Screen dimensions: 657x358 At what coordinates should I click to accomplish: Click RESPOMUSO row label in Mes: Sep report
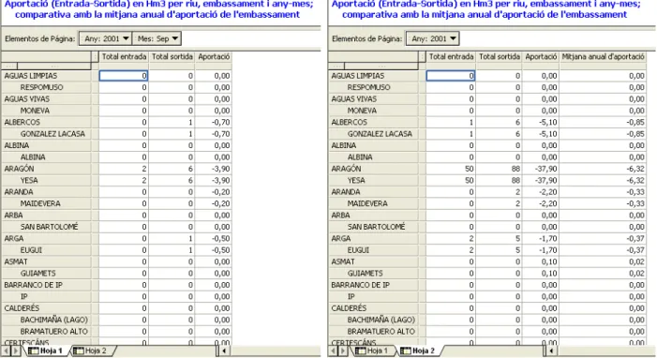coord(46,87)
